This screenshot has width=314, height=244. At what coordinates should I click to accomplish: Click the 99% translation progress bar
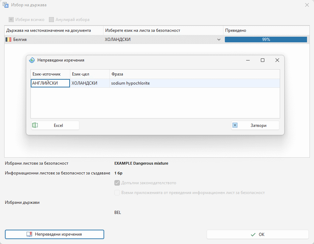click(266, 40)
